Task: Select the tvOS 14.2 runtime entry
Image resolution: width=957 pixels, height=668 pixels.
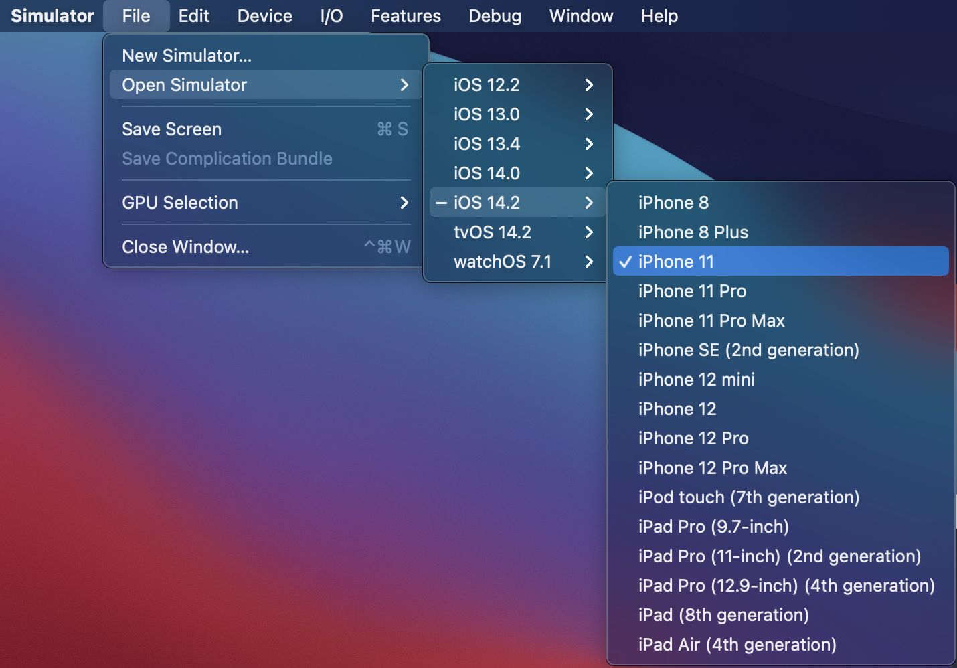Action: click(517, 232)
